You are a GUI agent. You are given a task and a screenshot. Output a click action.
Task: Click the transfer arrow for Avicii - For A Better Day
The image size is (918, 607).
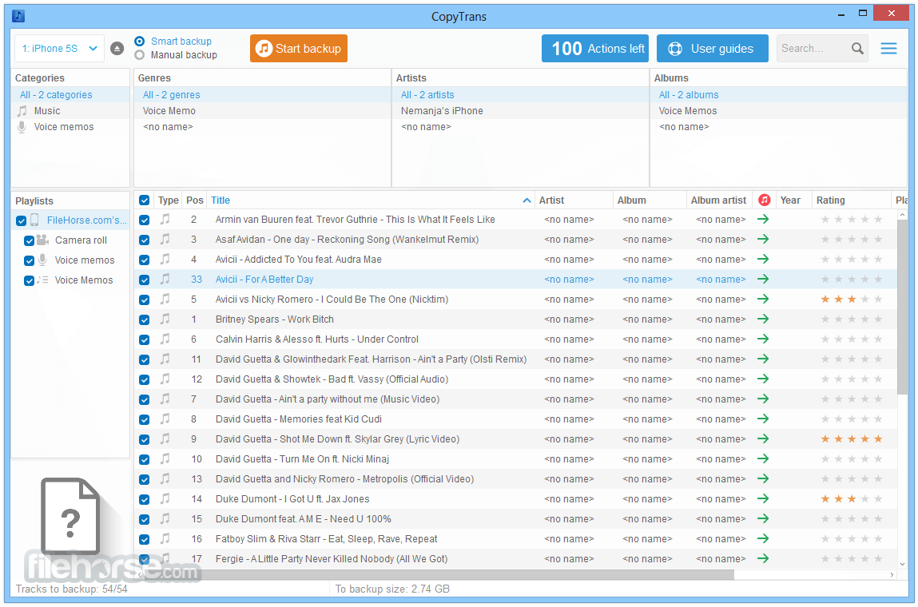(763, 280)
